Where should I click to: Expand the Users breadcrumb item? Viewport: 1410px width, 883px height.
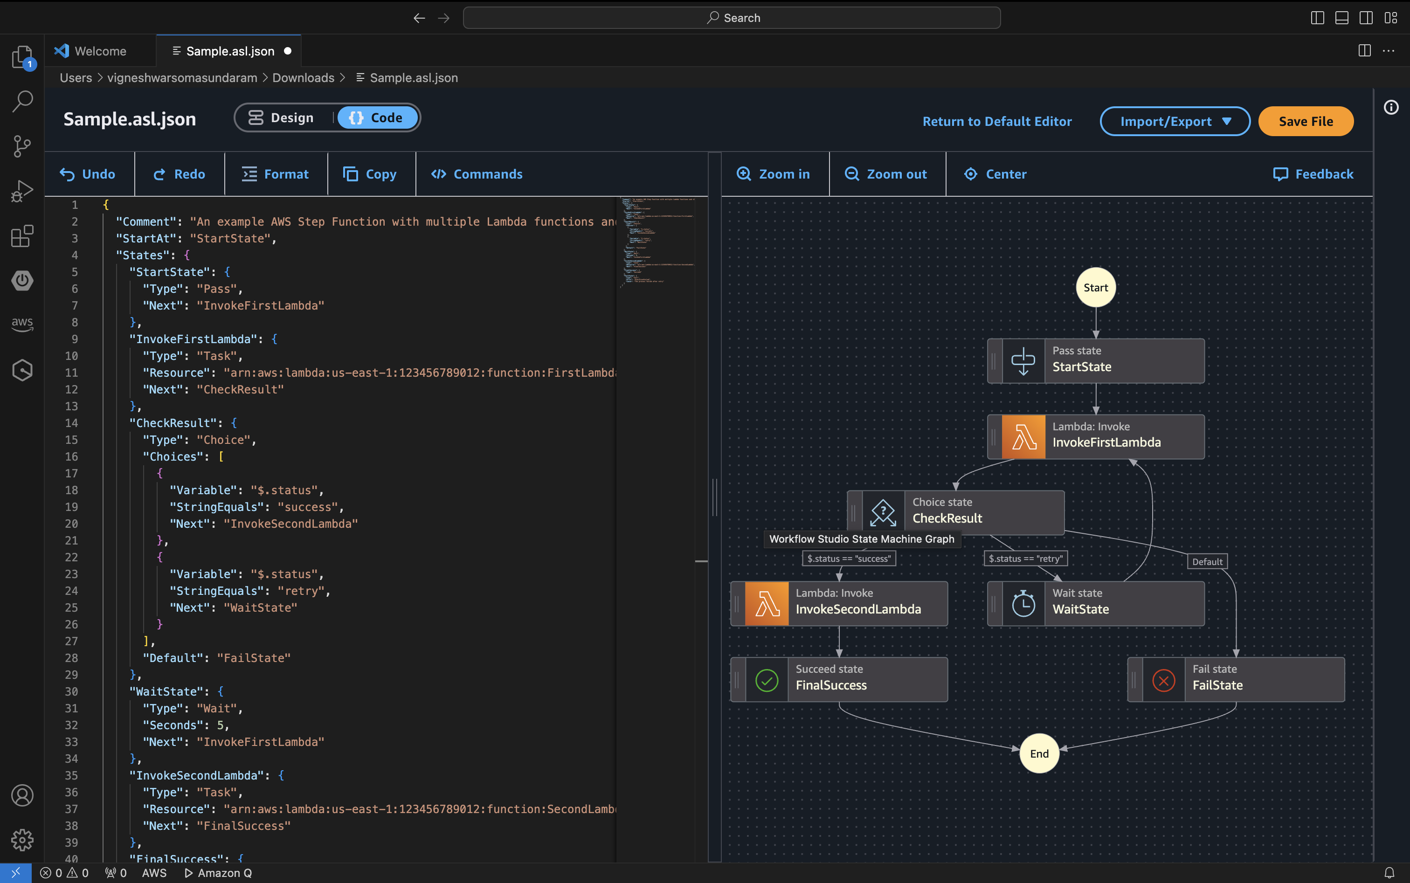(76, 77)
